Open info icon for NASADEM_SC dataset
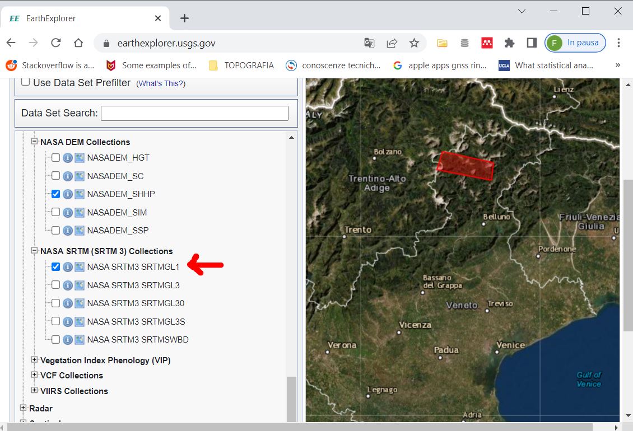This screenshot has width=633, height=431. [x=68, y=176]
